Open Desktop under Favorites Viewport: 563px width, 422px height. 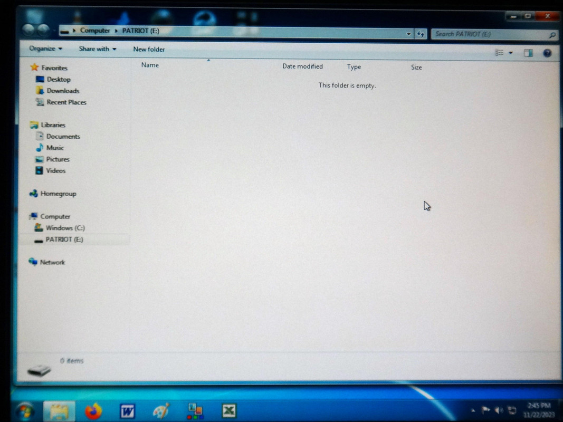(59, 79)
